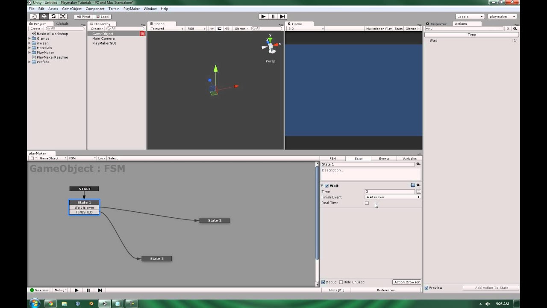Collapse the Wait action foldout arrow
The height and width of the screenshot is (308, 547).
(x=322, y=186)
